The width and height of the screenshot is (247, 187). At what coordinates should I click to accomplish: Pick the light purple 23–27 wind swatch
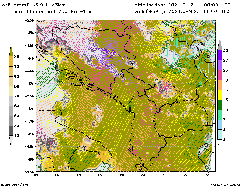pyautogui.click(x=220, y=65)
